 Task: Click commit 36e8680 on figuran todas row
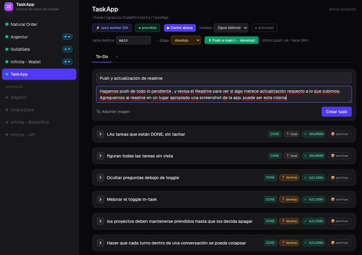(x=314, y=156)
